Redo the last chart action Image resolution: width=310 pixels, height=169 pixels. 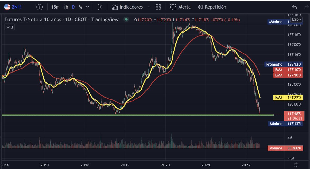tap(307, 7)
